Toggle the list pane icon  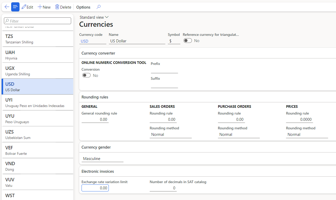coord(15,7)
